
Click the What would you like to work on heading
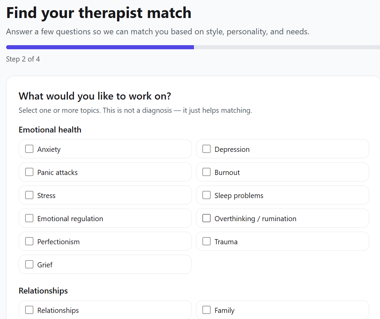(x=95, y=96)
